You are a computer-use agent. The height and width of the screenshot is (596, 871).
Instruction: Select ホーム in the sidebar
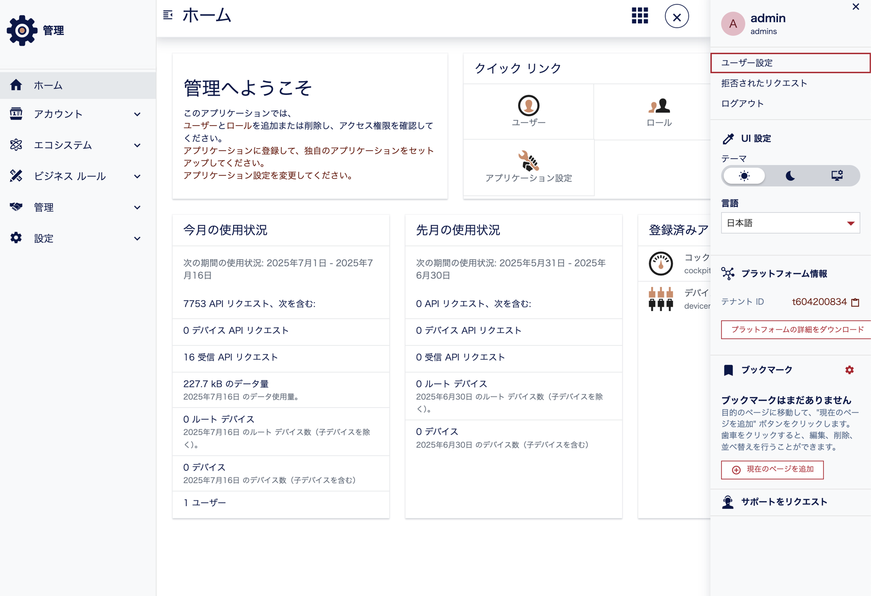[x=48, y=85]
